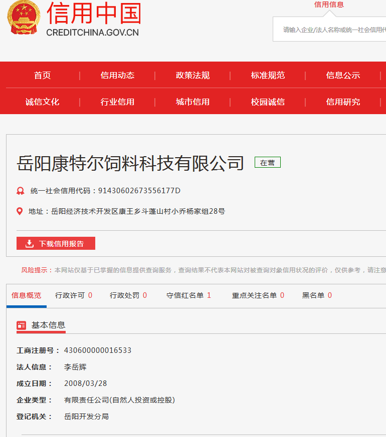386x437 pixels.
Task: Click the 在营 status badge
Action: pos(267,163)
